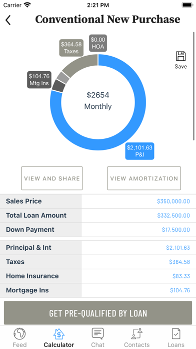Open the Feed globe icon

[19, 334]
